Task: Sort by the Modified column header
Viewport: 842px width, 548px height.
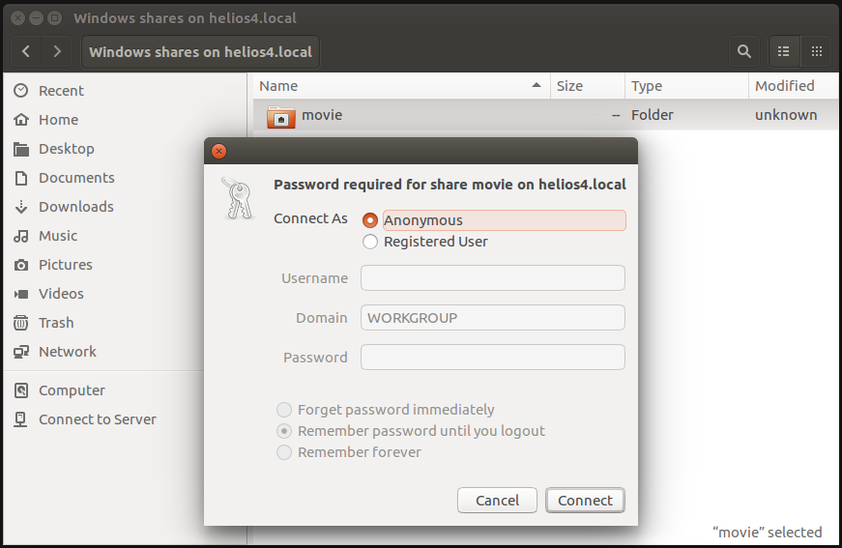Action: pos(794,86)
